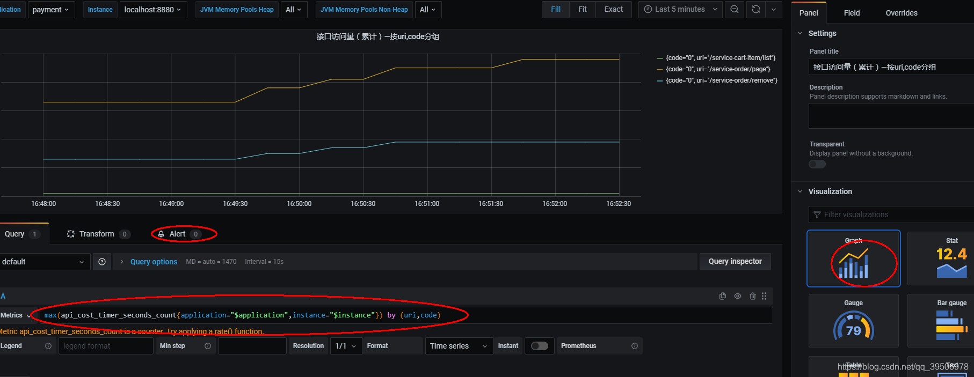This screenshot has height=377, width=974.
Task: Select the Graph visualization
Action: (x=854, y=258)
